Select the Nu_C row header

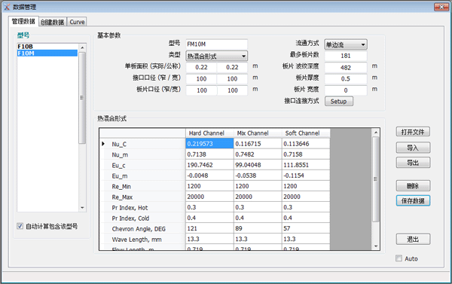click(142, 144)
